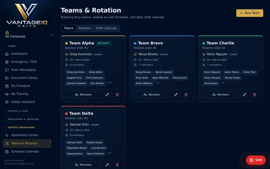This screenshot has width=270, height=169.
Task: Click the gold color dot of Team Alpha
Action: tap(66, 43)
